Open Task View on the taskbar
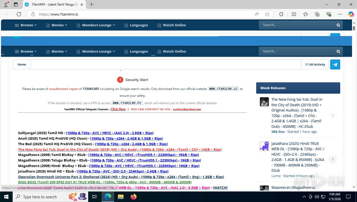Image resolution: width=357 pixels, height=202 pixels. (94, 197)
